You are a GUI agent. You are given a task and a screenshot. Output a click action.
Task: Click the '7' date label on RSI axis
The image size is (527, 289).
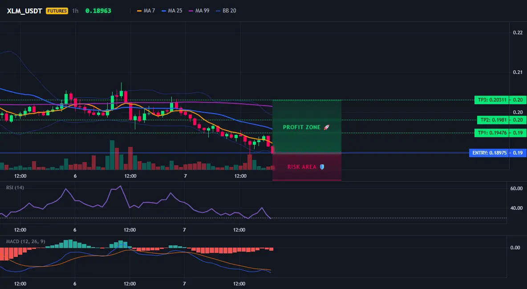[x=185, y=230]
